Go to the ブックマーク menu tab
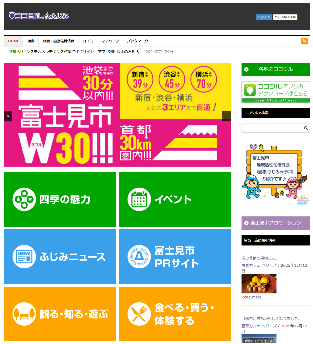The height and width of the screenshot is (344, 313). tap(137, 41)
